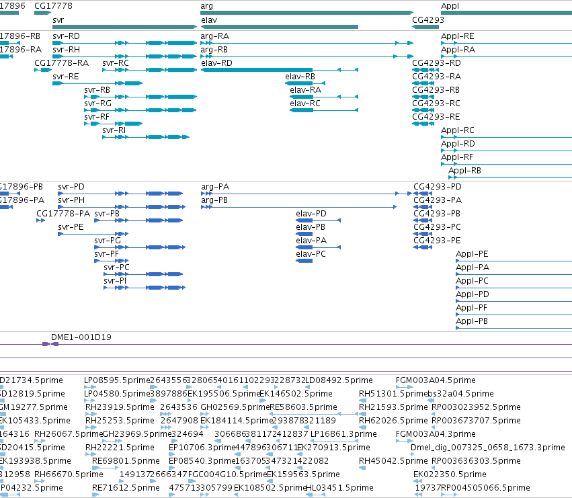The width and height of the screenshot is (572, 498).
Task: Click the EK022350.5prime EST label
Action: tap(450, 474)
